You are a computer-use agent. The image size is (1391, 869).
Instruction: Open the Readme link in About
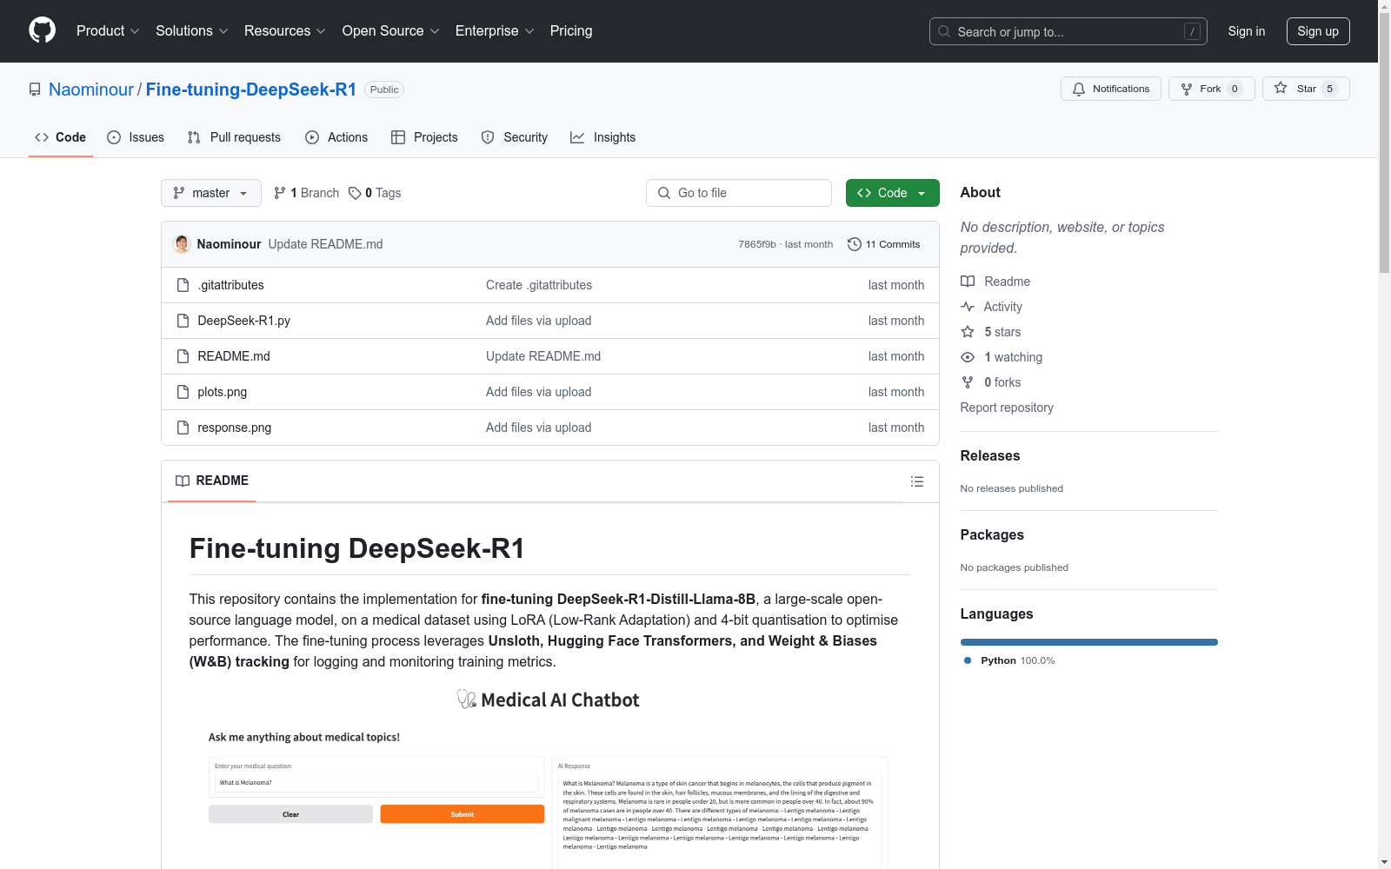995,282
